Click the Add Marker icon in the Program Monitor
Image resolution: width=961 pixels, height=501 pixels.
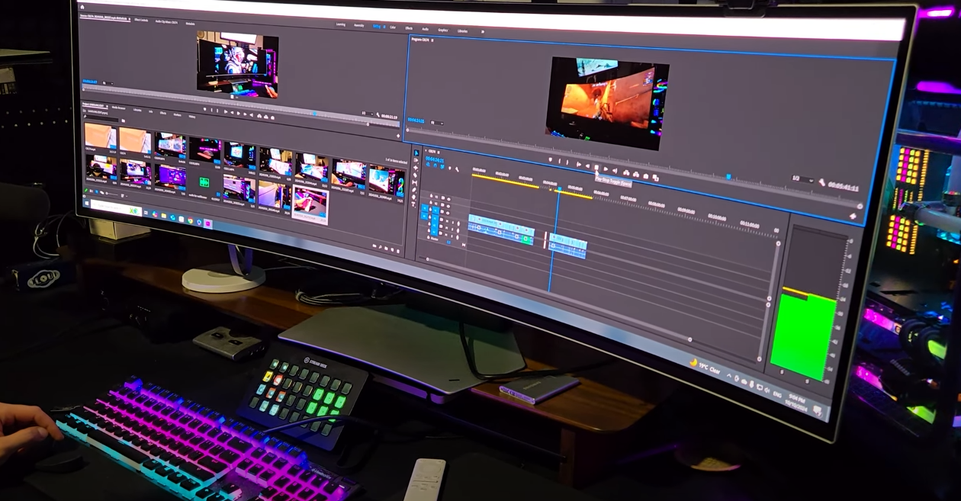[550, 160]
